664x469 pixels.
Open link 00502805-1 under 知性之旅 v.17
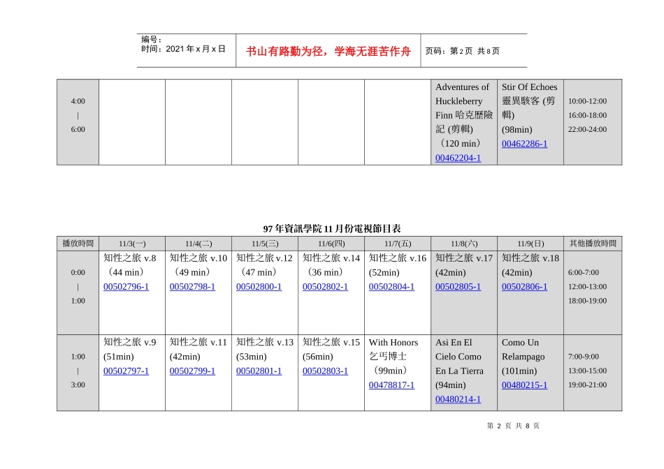[458, 287]
